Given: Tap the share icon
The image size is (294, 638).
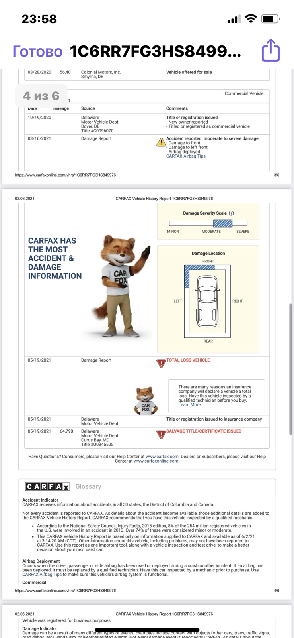Looking at the screenshot, I should point(271,50).
